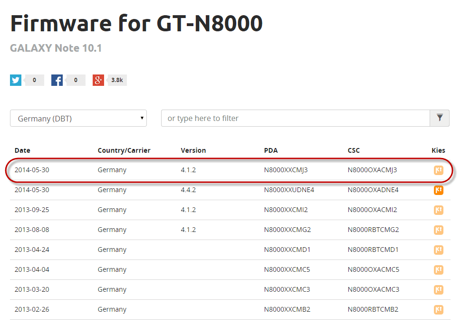This screenshot has height=324, width=461.
Task: Click the 'Firmware for GT-N8000' heading
Action: tap(136, 23)
